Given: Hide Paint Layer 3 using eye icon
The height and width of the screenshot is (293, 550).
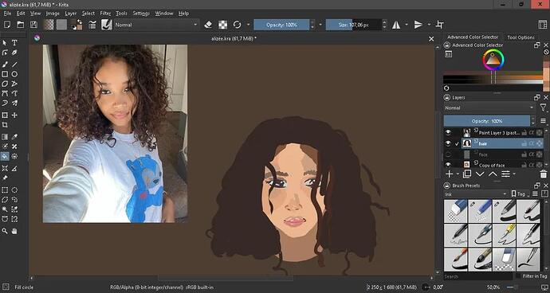Looking at the screenshot, I should coord(448,132).
